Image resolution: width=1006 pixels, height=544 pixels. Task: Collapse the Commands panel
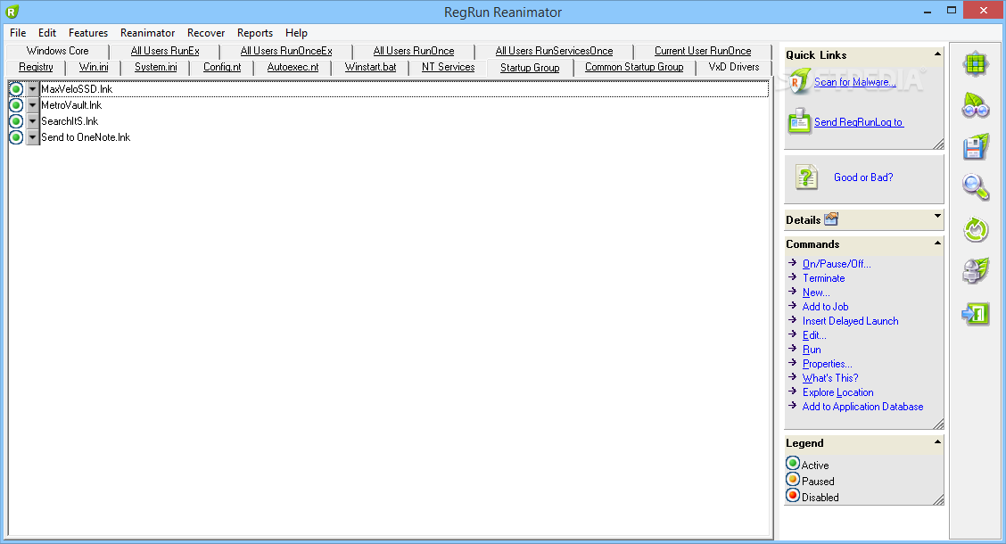(937, 243)
